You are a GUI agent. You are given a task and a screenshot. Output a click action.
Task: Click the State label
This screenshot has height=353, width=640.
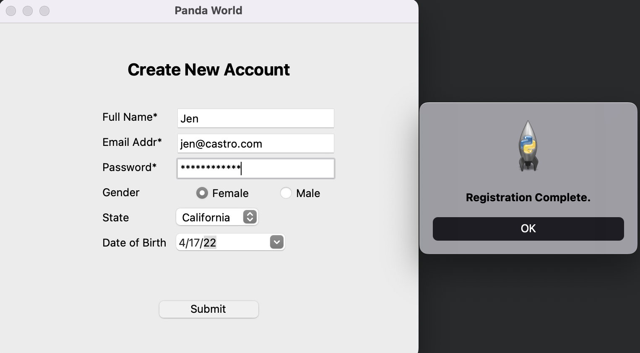click(x=116, y=218)
